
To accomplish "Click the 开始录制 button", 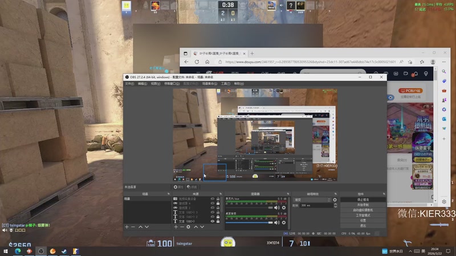I will point(363,205).
